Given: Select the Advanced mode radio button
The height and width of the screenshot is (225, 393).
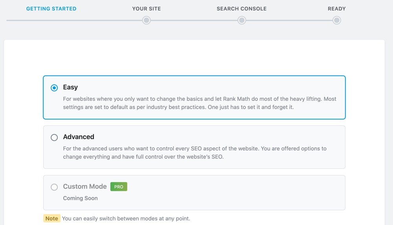Looking at the screenshot, I should (54, 138).
